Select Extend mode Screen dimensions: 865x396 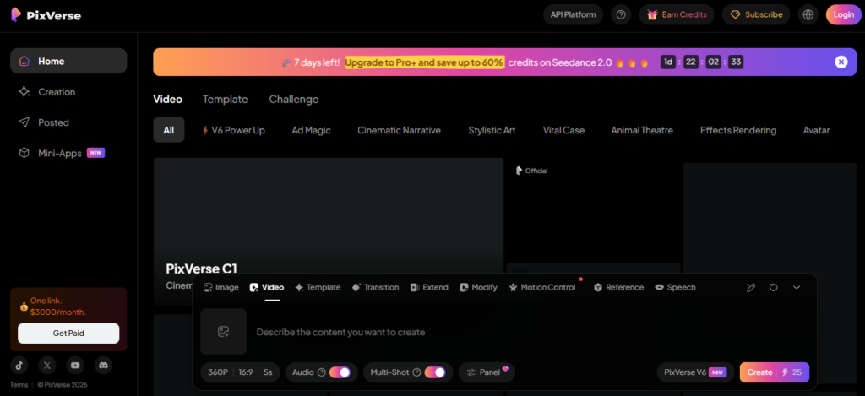pyautogui.click(x=429, y=287)
